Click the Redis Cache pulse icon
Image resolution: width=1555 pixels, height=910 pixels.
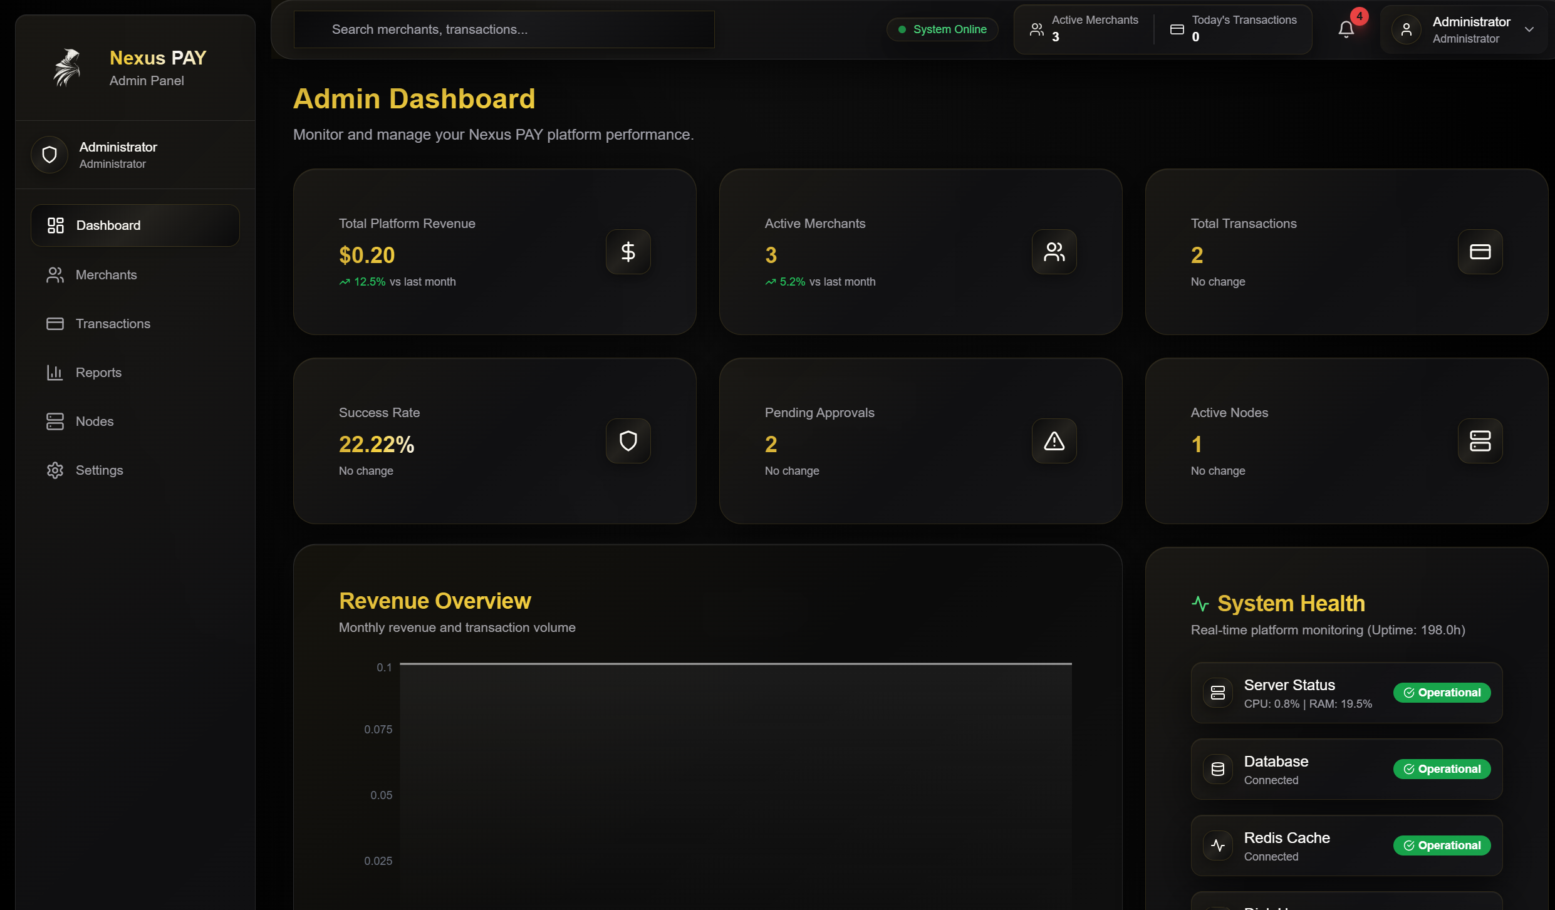click(x=1217, y=845)
